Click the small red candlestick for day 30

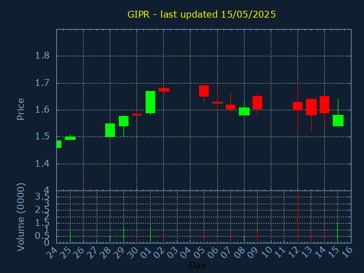[x=136, y=114]
